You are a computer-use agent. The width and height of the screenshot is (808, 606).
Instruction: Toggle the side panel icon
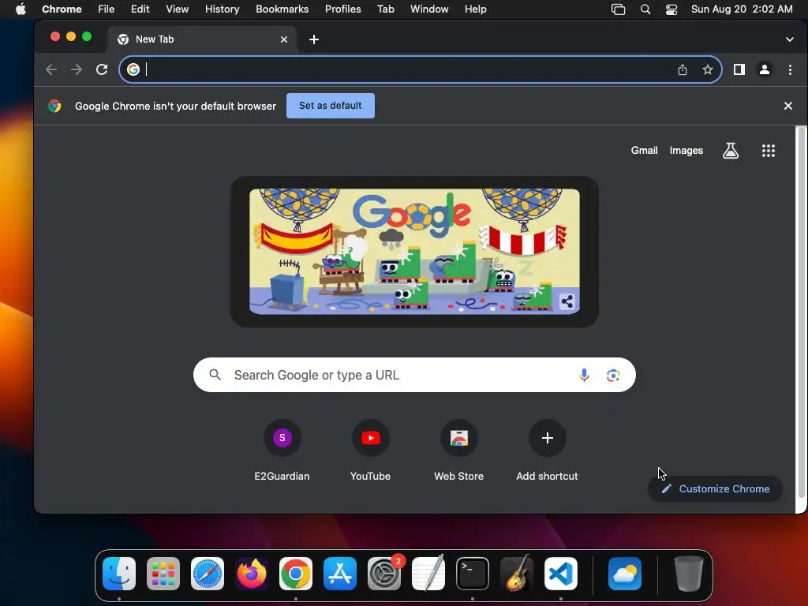739,69
